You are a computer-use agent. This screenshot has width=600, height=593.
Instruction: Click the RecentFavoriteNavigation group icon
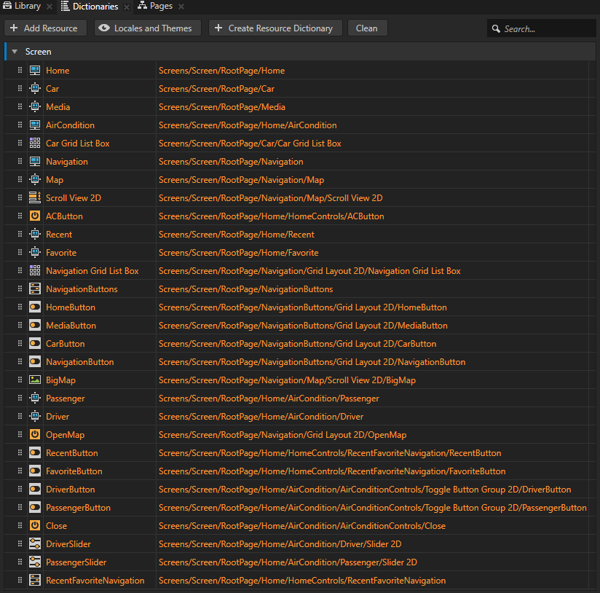[x=35, y=581]
